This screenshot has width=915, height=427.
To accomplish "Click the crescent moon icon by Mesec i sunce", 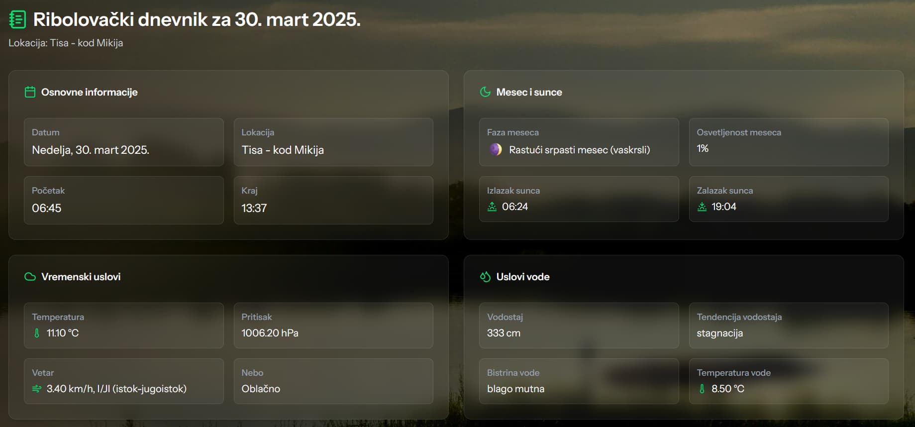I will click(485, 92).
